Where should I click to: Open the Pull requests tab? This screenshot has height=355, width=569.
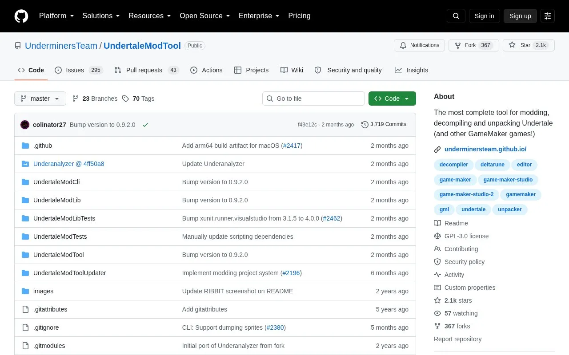pyautogui.click(x=146, y=70)
